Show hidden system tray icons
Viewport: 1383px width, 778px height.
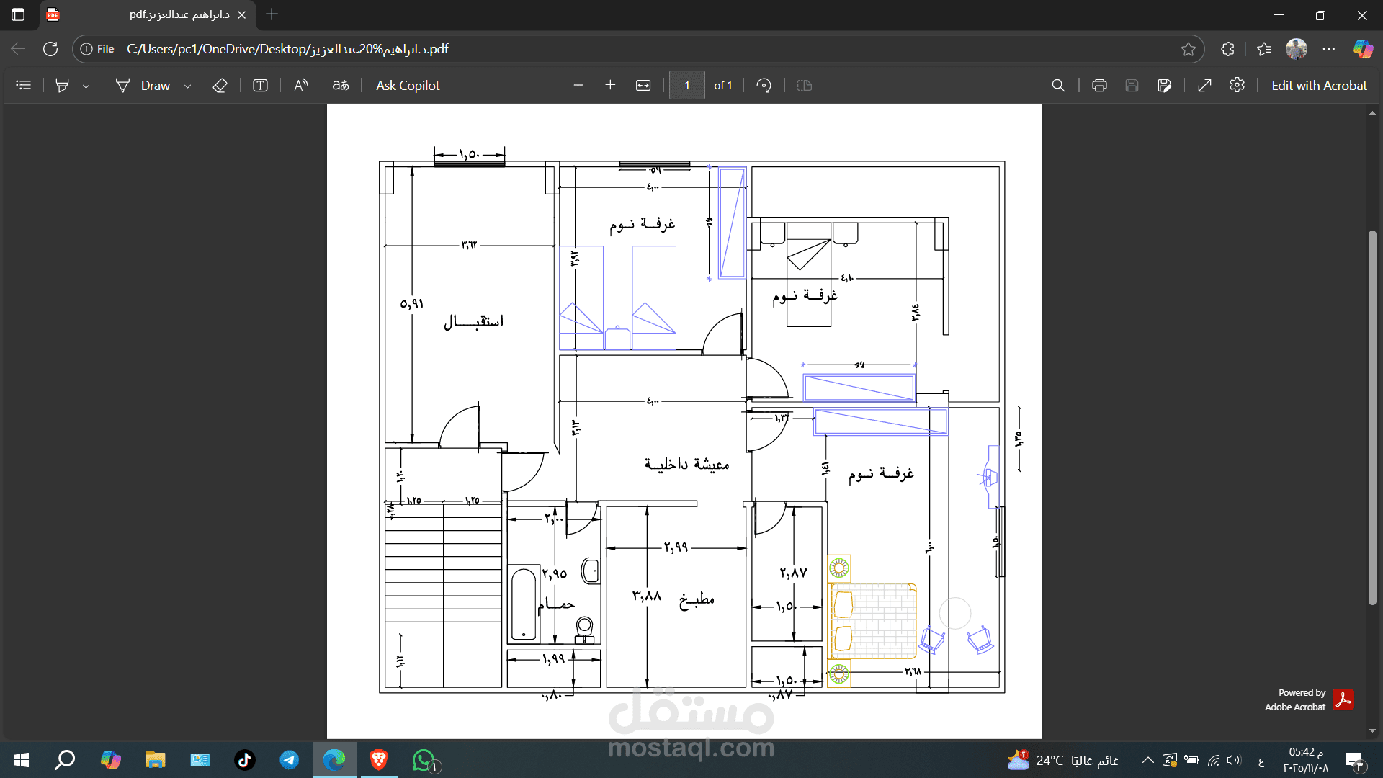click(1148, 760)
